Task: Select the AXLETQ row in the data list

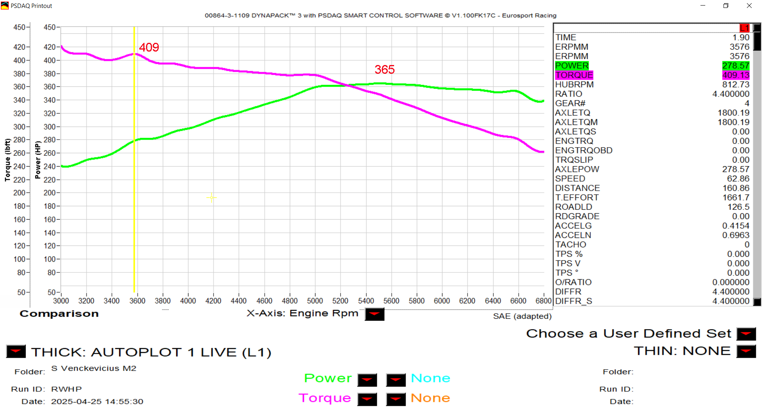Action: click(652, 113)
